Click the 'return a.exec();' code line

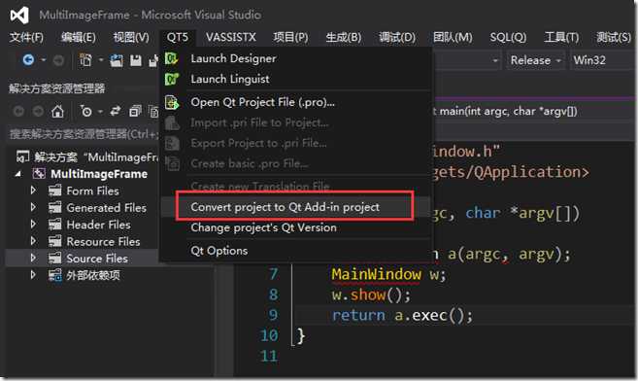(x=402, y=315)
